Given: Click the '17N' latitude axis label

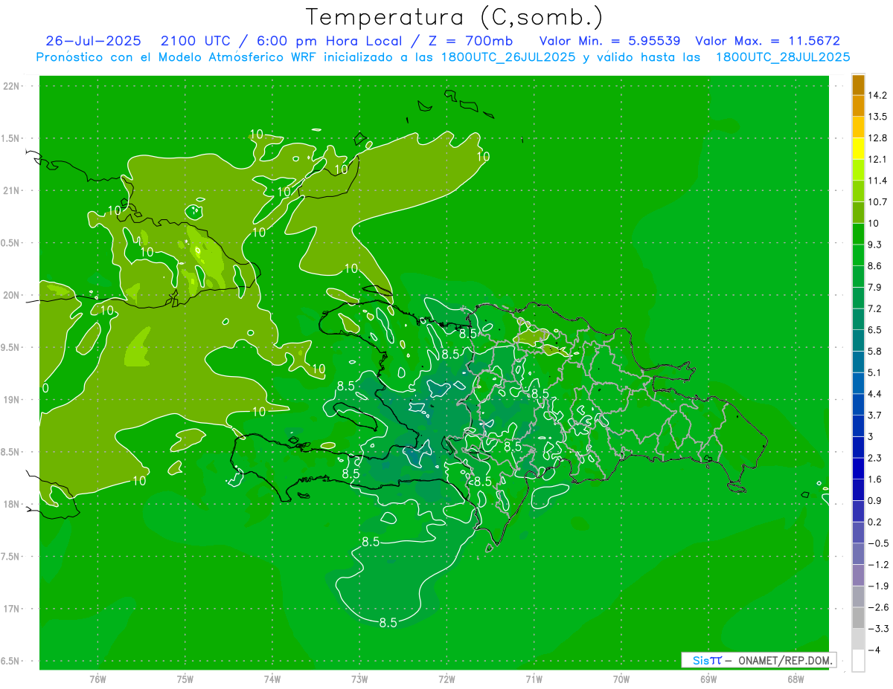Looking at the screenshot, I should click(10, 609).
